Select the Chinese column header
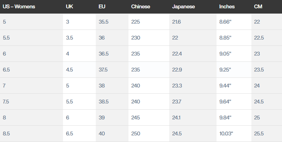Image resolution: width=282 pixels, height=142 pixels. (x=141, y=7)
